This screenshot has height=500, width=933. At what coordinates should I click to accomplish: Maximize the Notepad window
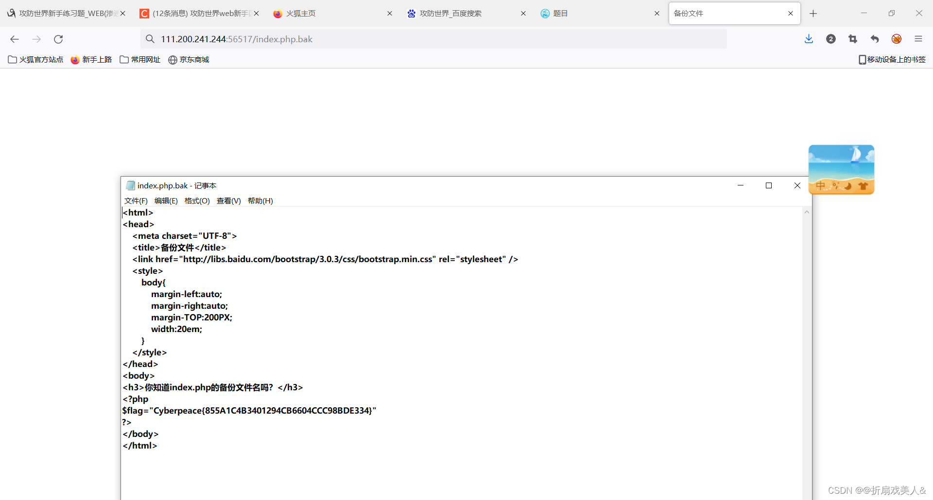click(x=769, y=185)
